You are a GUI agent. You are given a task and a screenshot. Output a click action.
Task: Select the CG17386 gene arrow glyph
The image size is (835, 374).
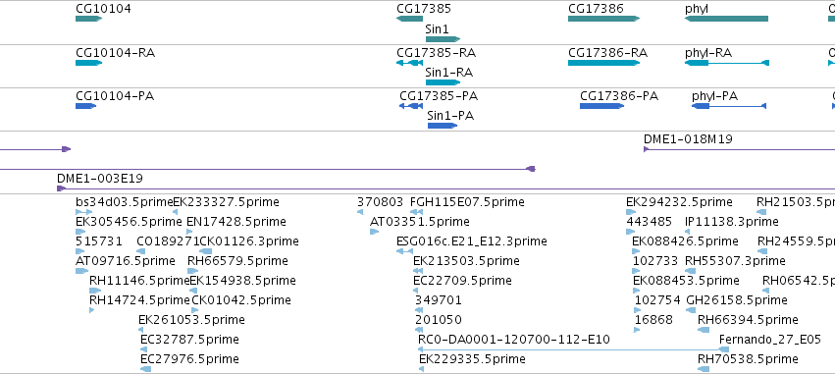pos(603,19)
